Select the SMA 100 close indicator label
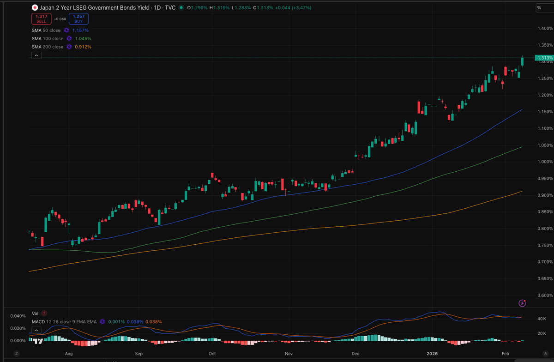The image size is (554, 362). point(48,38)
